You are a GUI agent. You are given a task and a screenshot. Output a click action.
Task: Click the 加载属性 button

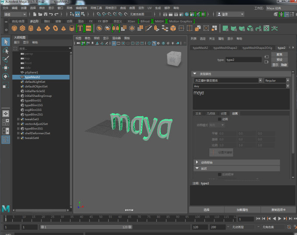pyautogui.click(x=241, y=209)
